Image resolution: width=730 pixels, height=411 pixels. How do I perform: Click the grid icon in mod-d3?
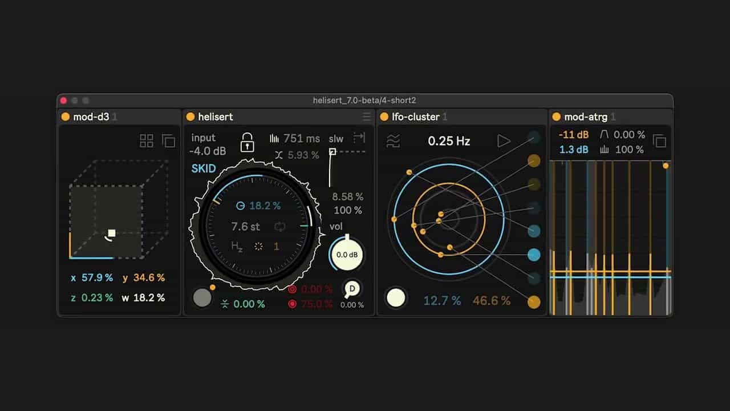pos(147,140)
